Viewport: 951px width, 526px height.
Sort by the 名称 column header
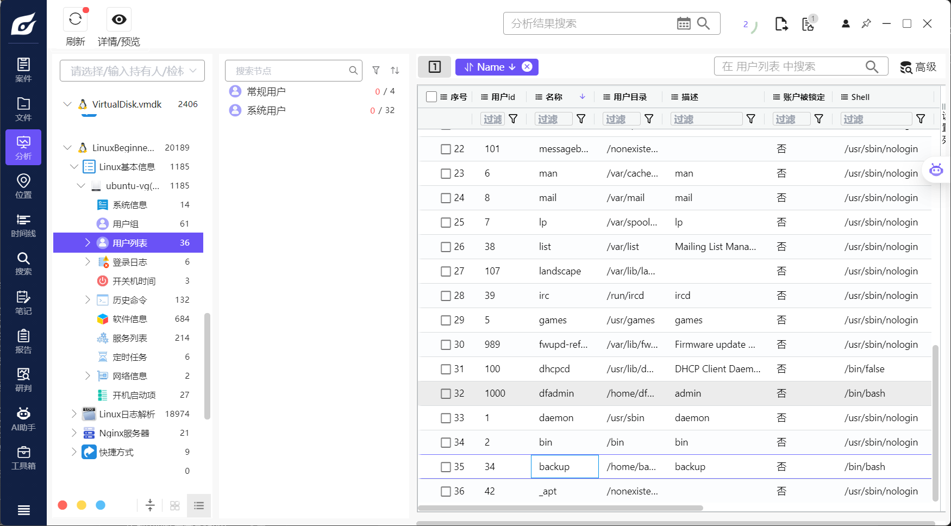(554, 97)
